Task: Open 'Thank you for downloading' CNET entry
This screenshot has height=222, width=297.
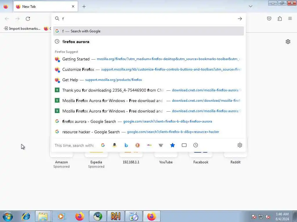Action: (148, 90)
